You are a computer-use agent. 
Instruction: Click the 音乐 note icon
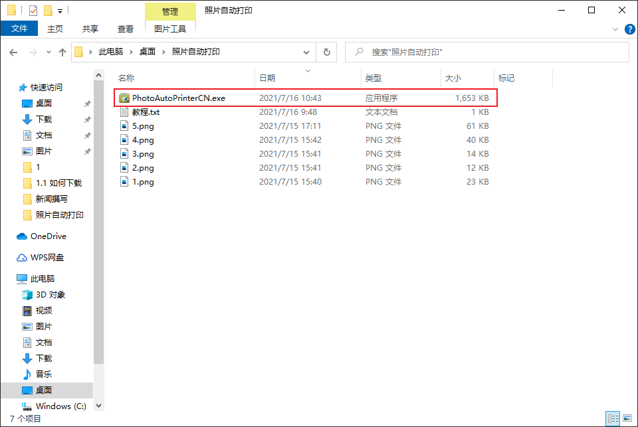click(27, 374)
